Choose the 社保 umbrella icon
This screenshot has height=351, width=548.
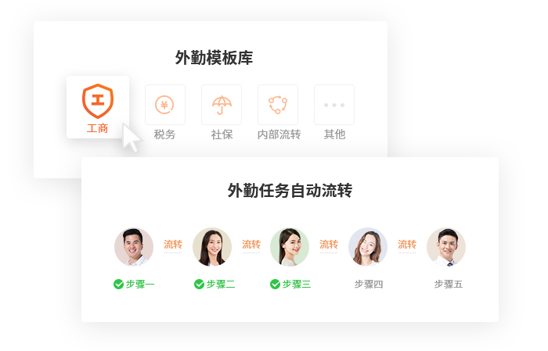(x=222, y=105)
